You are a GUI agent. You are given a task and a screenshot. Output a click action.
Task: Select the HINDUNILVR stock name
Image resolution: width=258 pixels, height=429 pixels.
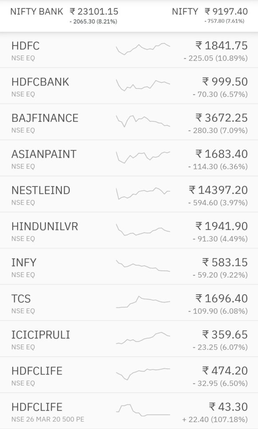45,227
